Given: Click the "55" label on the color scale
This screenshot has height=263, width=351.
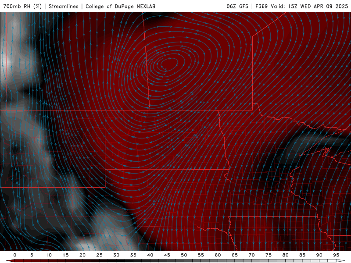Looking at the screenshot, I should (201, 255).
